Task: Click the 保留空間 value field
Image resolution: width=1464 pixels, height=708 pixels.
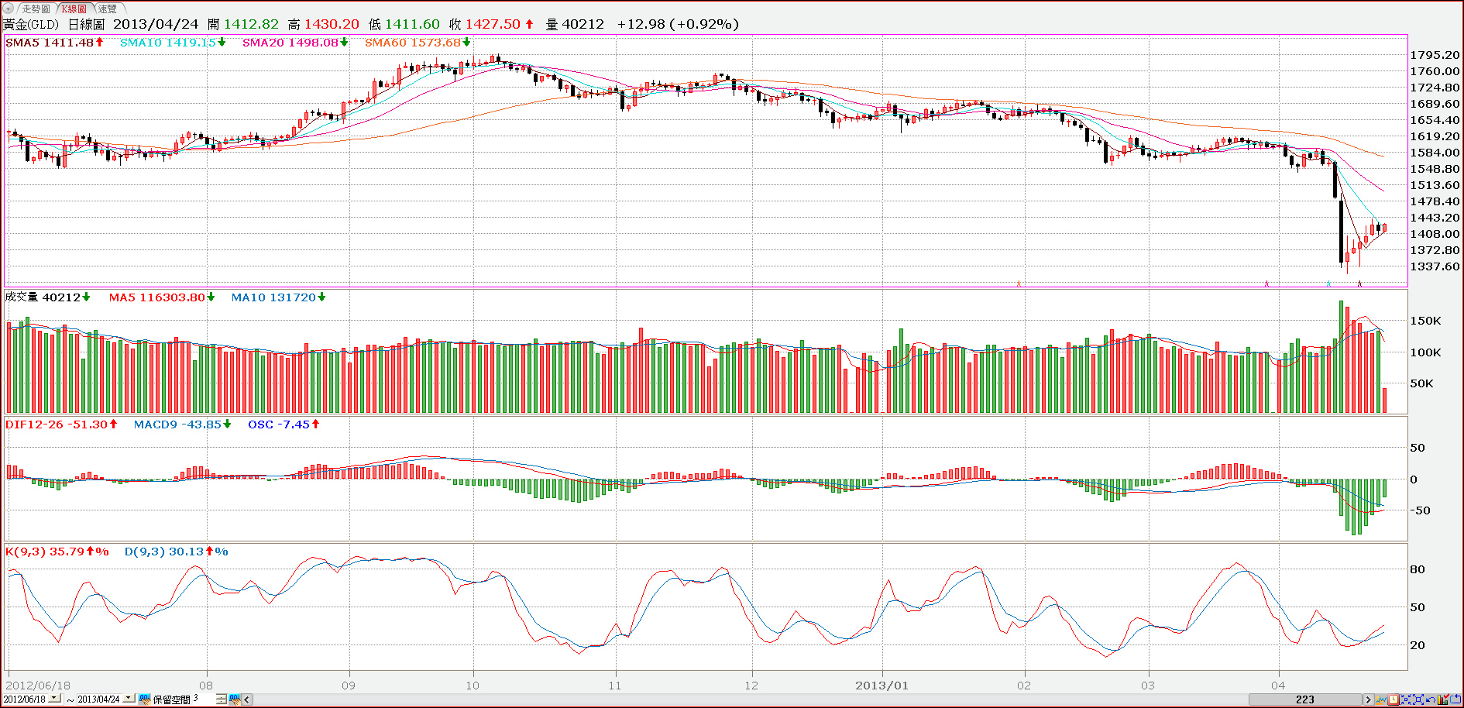Action: 203,699
